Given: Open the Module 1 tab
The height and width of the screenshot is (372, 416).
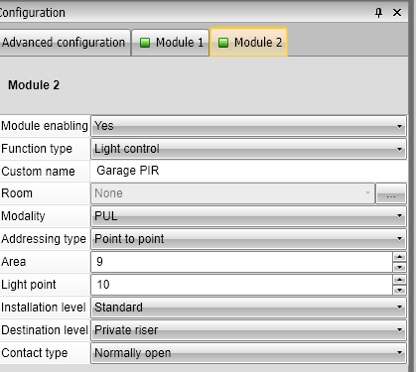Looking at the screenshot, I should pos(171,43).
